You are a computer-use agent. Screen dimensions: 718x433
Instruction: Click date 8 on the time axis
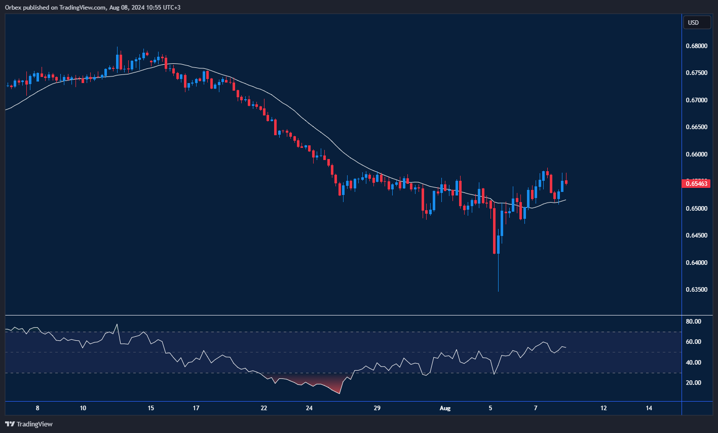click(x=37, y=408)
